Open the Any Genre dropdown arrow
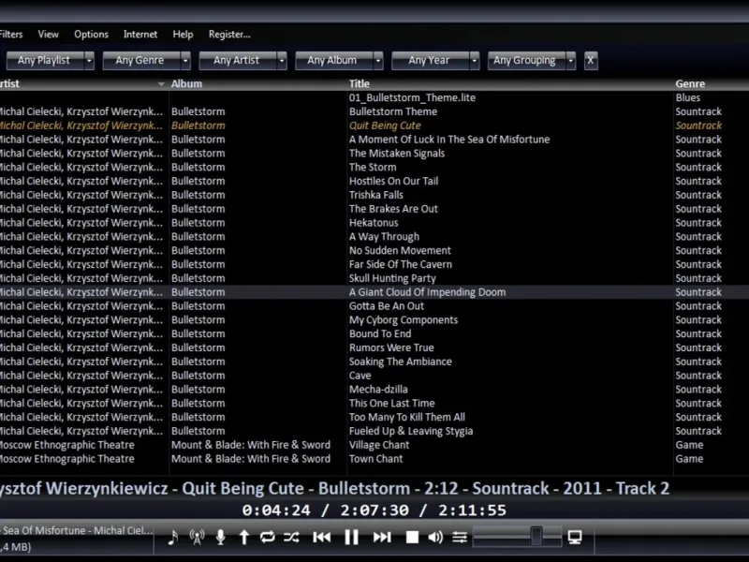749x562 pixels. click(185, 61)
